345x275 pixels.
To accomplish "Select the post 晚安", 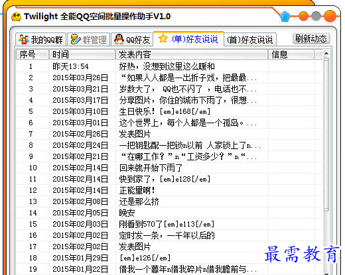I will pyautogui.click(x=127, y=213).
